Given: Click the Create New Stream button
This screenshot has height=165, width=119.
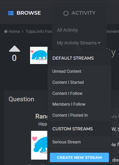Looking at the screenshot, I should pyautogui.click(x=79, y=158).
